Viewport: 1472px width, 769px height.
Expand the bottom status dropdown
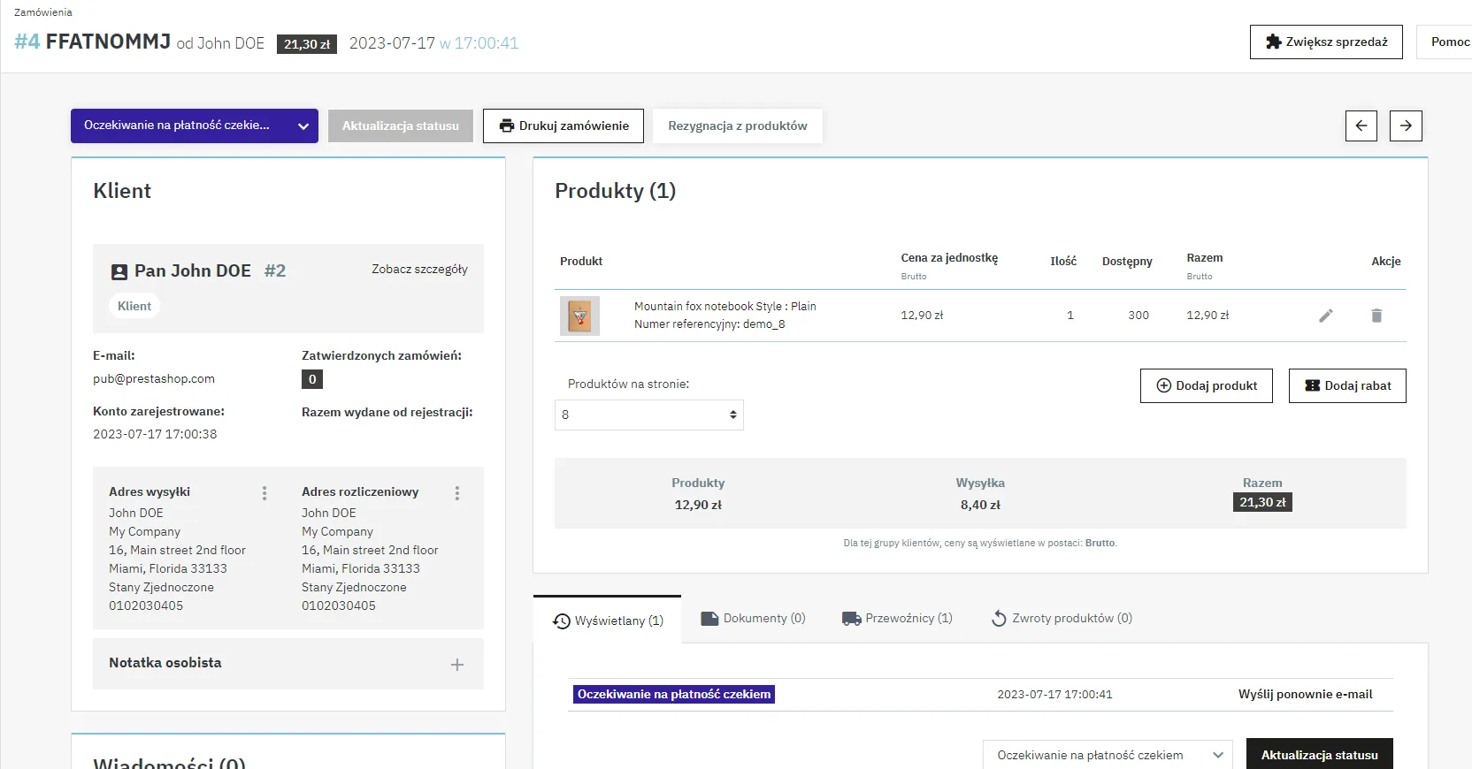point(1107,755)
